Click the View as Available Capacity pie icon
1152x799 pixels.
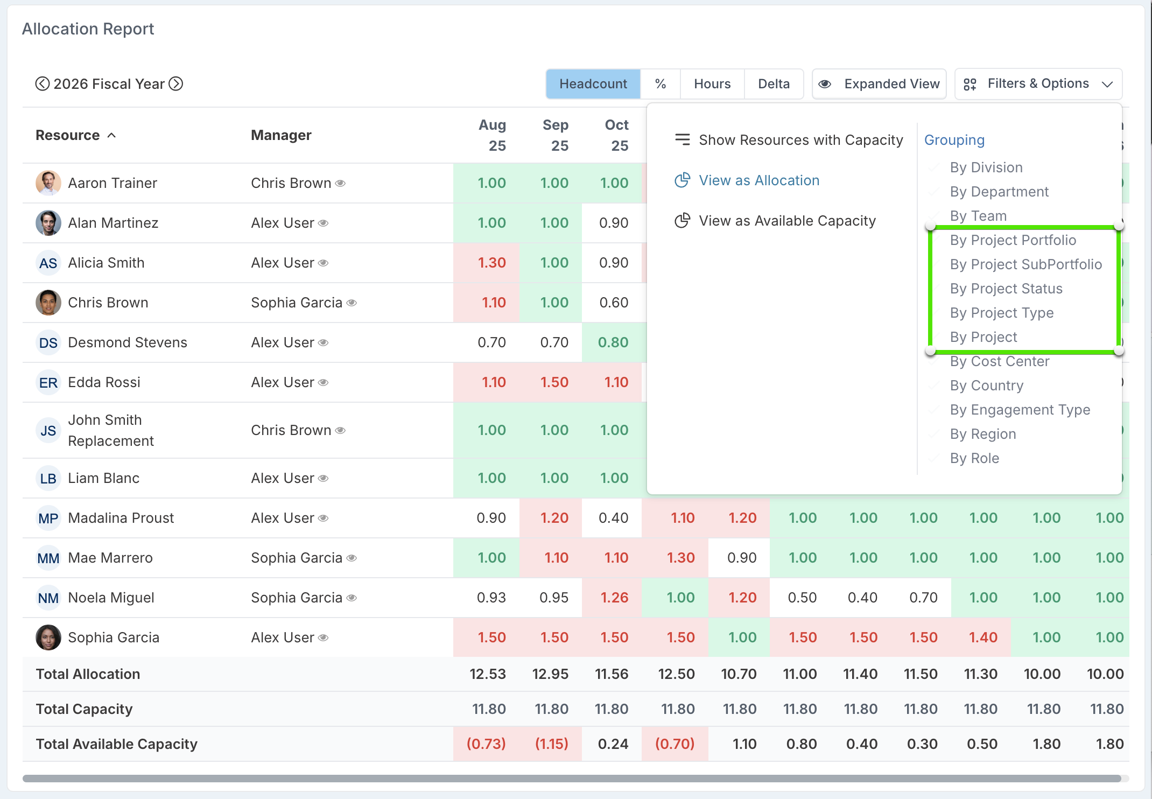[682, 221]
